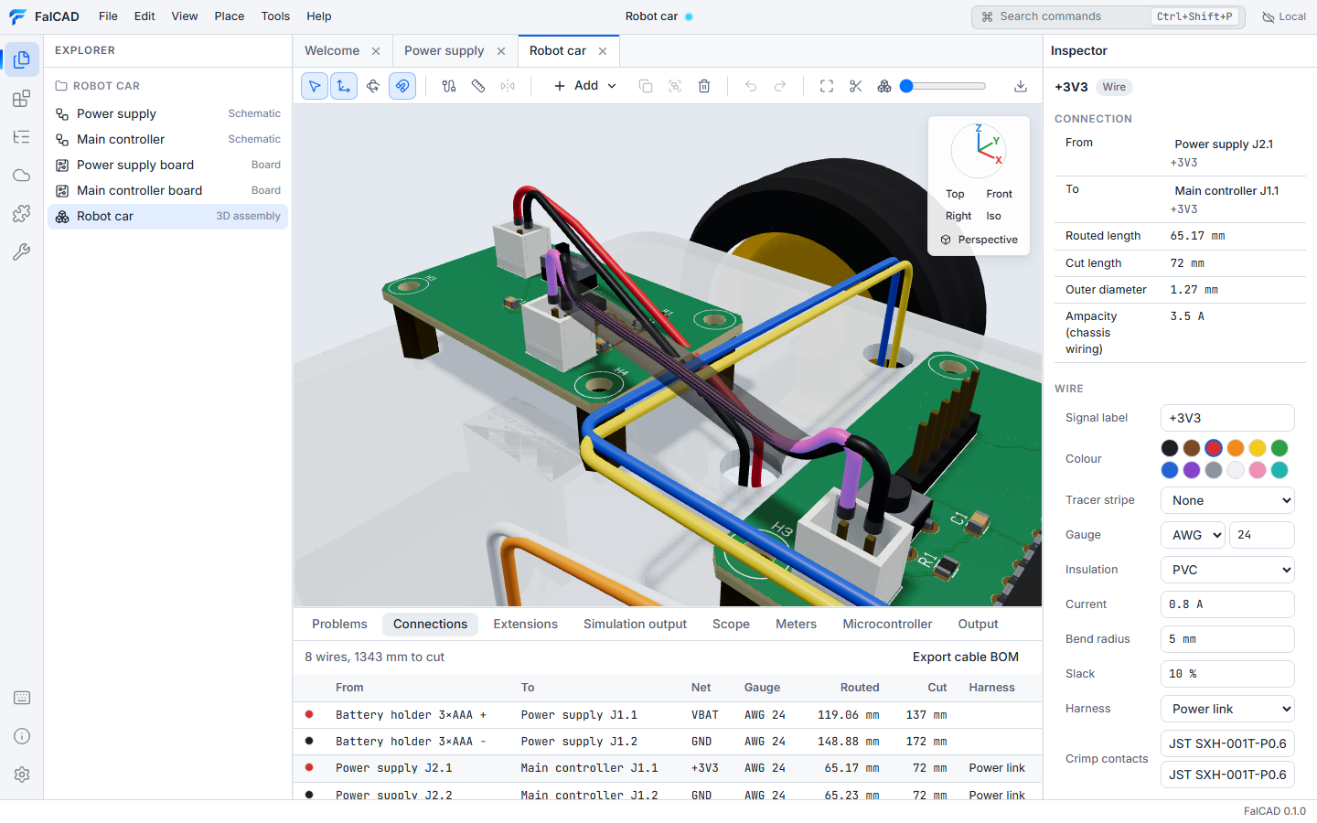Close the Welcome tab

point(376,51)
